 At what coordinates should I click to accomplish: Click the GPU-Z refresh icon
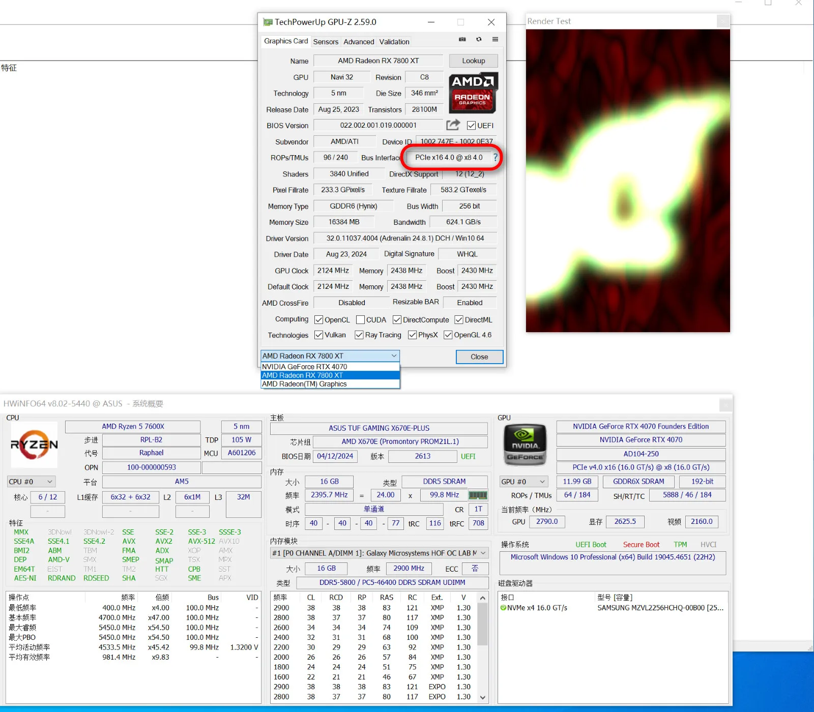point(479,39)
